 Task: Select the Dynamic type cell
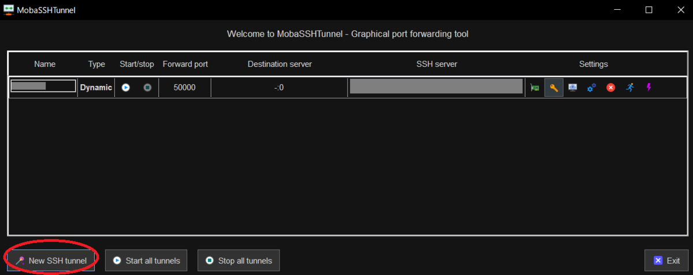(96, 88)
